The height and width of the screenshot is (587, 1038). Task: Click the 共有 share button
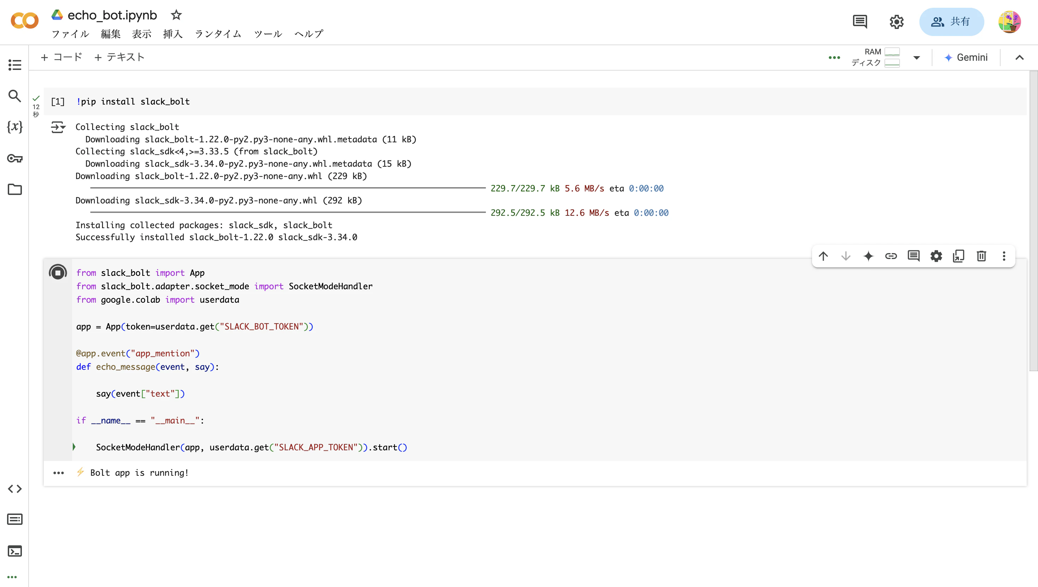951,22
